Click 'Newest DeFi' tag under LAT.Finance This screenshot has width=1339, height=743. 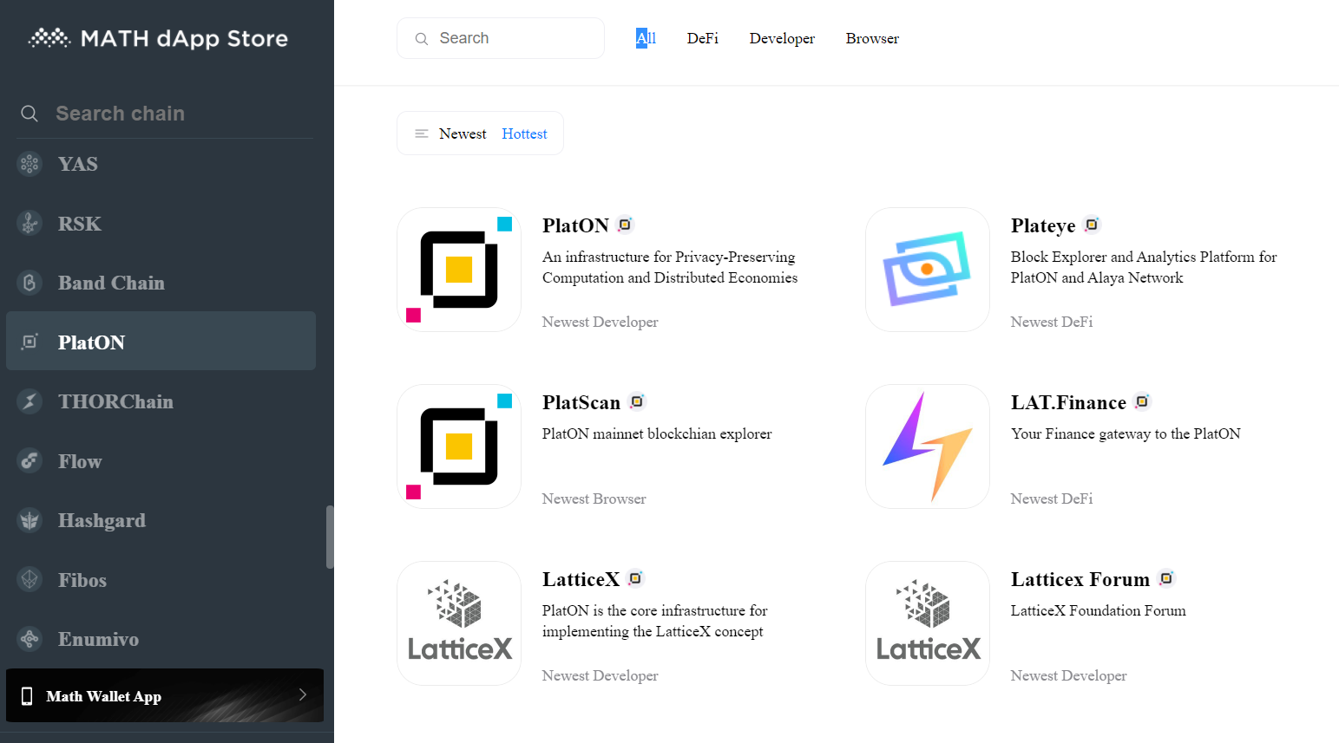click(1052, 499)
